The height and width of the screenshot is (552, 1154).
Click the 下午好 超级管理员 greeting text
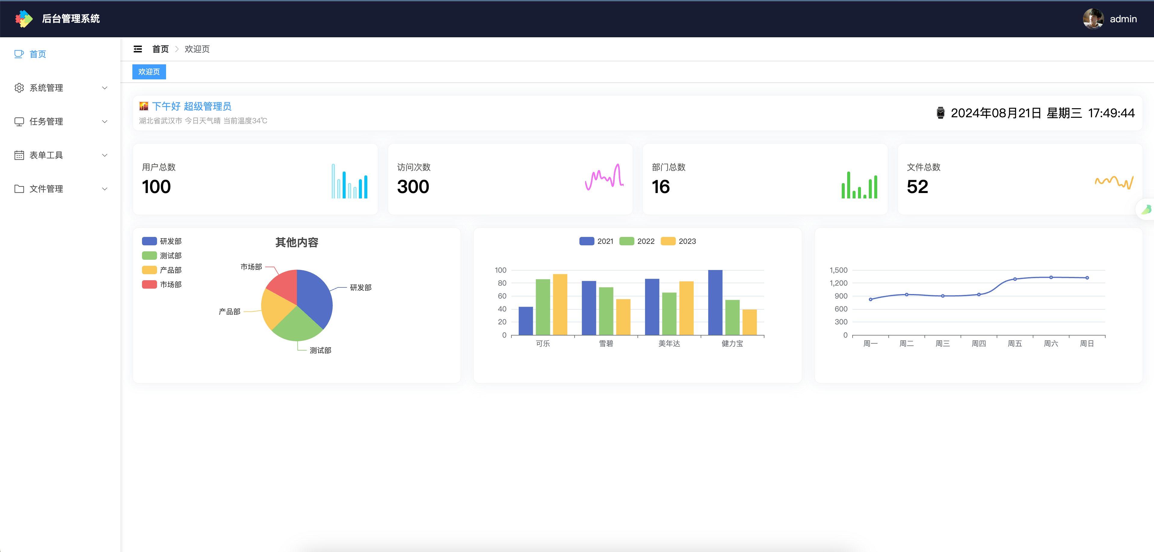point(192,106)
